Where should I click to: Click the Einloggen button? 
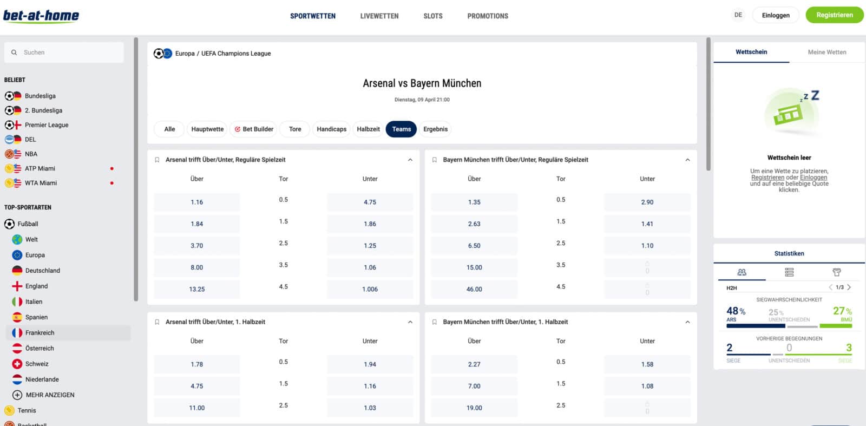pos(776,15)
